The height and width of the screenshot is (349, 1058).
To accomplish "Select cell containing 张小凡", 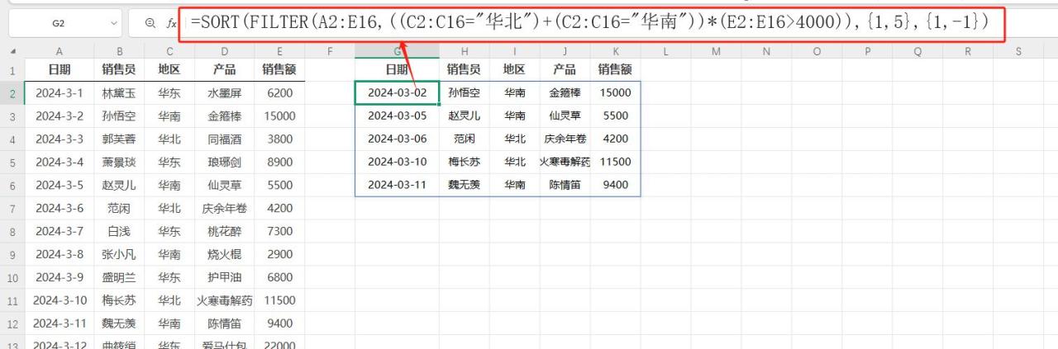I will (119, 255).
